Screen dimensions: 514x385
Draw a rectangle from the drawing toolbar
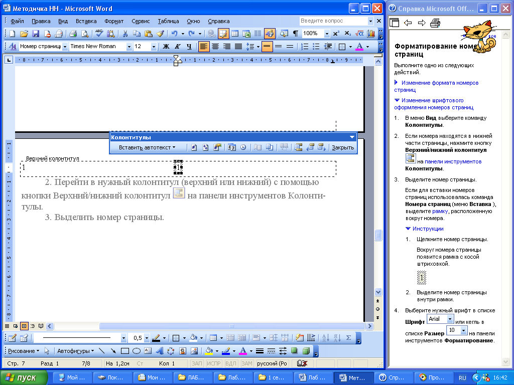[125, 351]
